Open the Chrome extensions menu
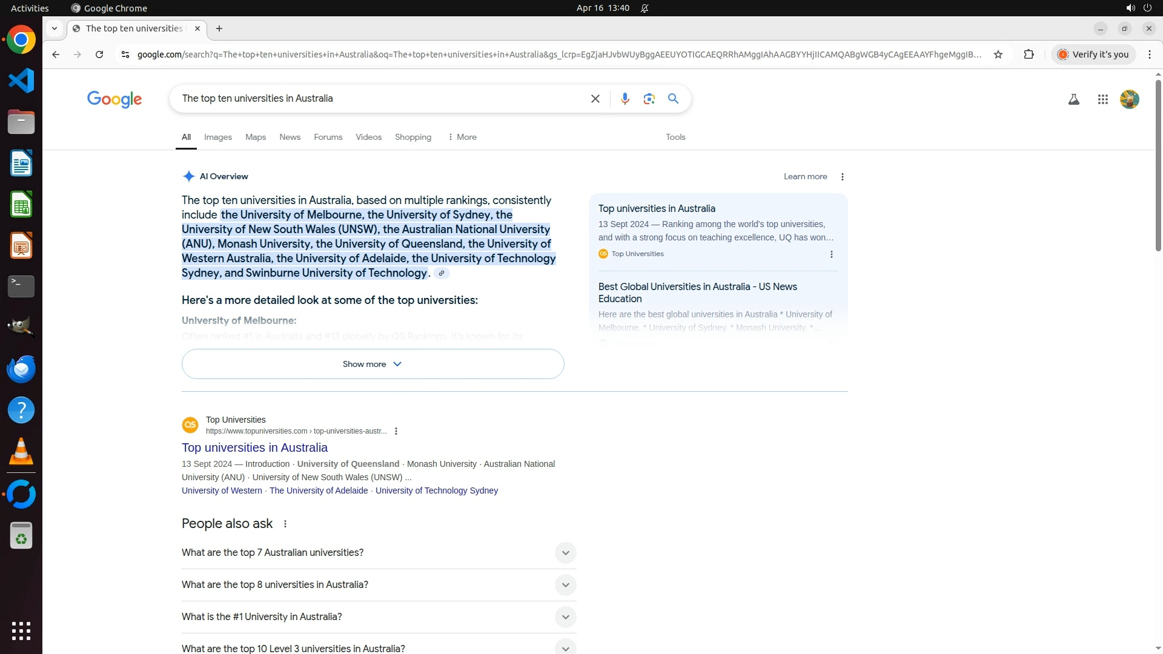 click(1029, 54)
